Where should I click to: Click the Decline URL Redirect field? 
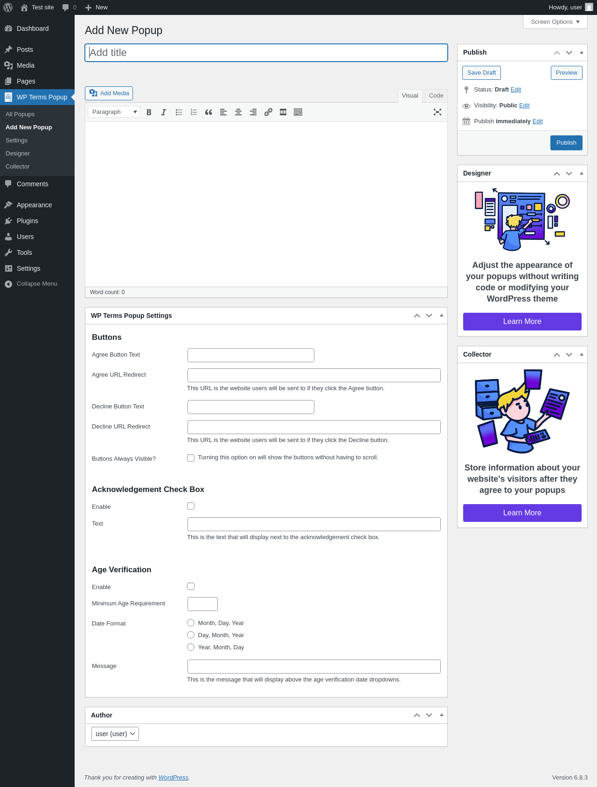[x=314, y=427]
